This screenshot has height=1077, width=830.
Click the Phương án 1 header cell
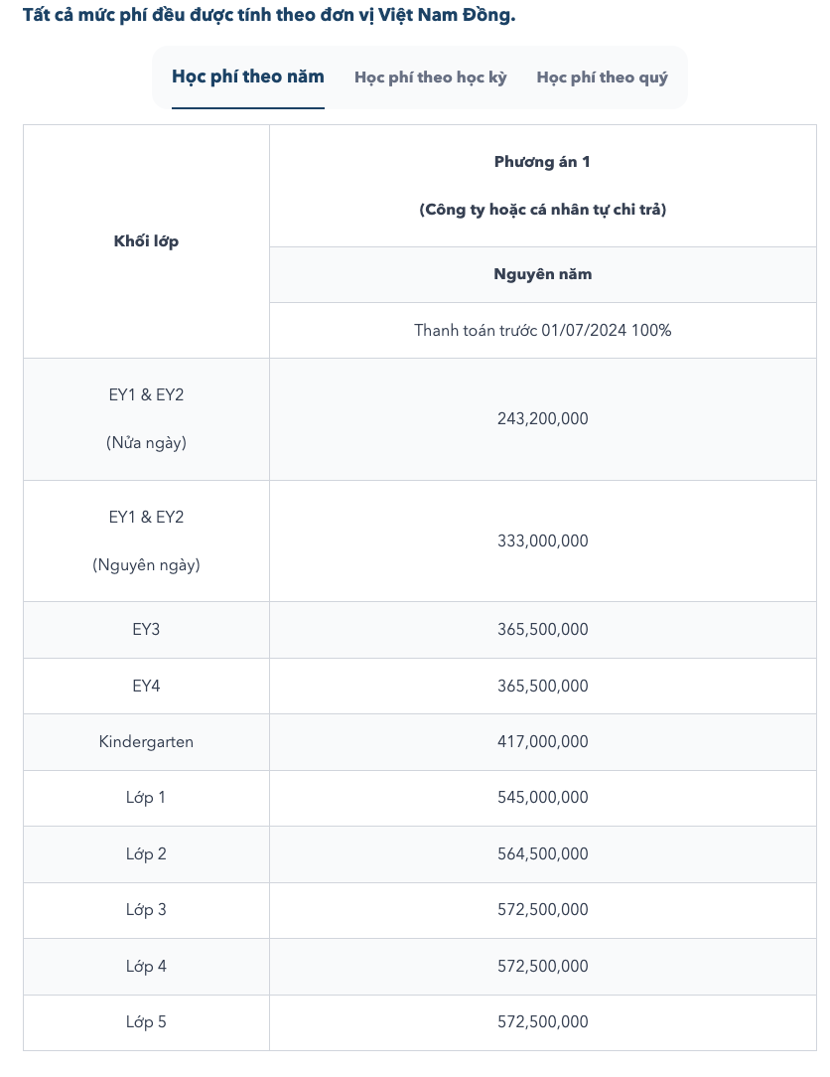click(x=542, y=186)
